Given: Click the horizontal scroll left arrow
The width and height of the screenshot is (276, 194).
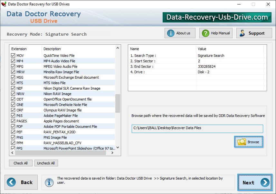Looking at the screenshot, I should coord(12,153).
